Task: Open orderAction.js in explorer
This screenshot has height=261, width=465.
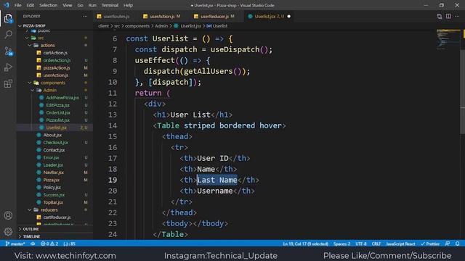Action: coord(57,60)
